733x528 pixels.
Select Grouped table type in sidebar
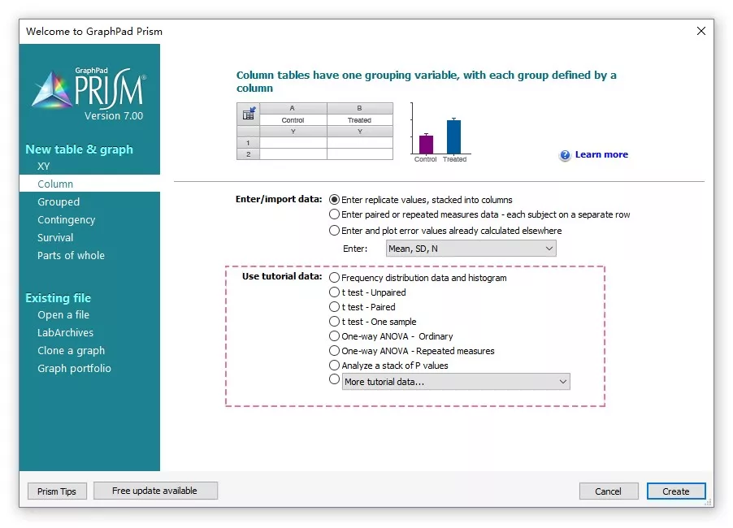[x=59, y=201]
